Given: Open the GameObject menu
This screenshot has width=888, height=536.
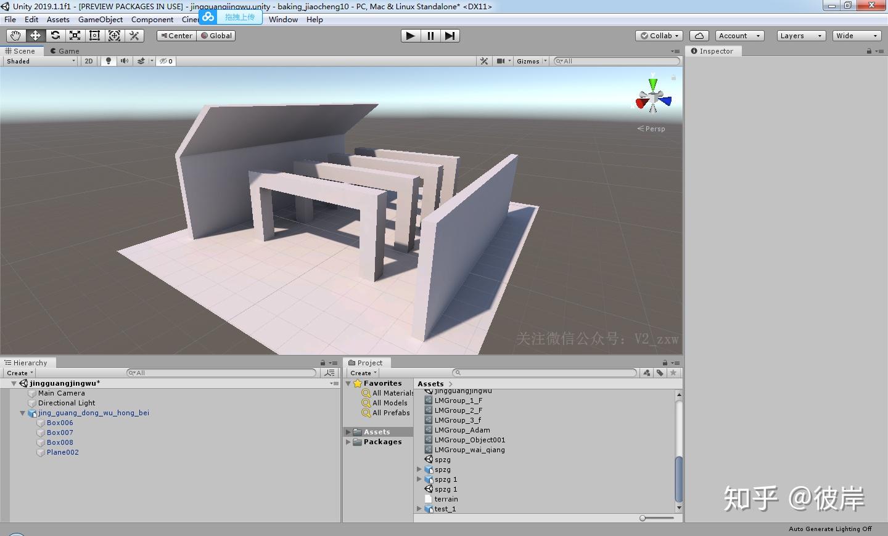Looking at the screenshot, I should pyautogui.click(x=100, y=20).
